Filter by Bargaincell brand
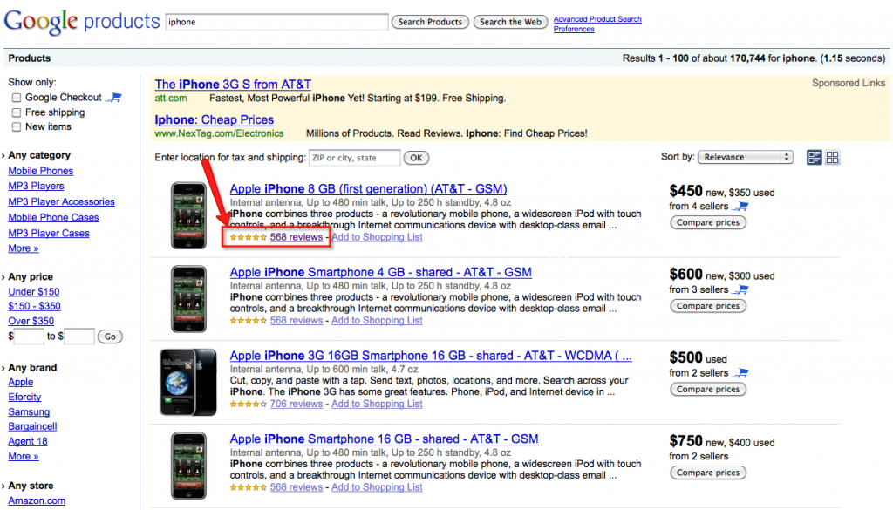The image size is (893, 510). pyautogui.click(x=32, y=427)
